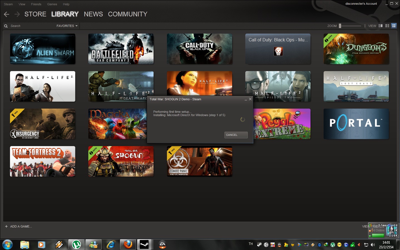The width and height of the screenshot is (400, 250).
Task: Open the Windows Start menu
Action: 7,244
